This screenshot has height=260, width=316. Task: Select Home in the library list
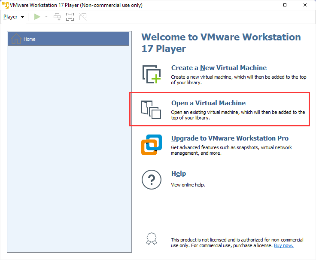pos(69,39)
